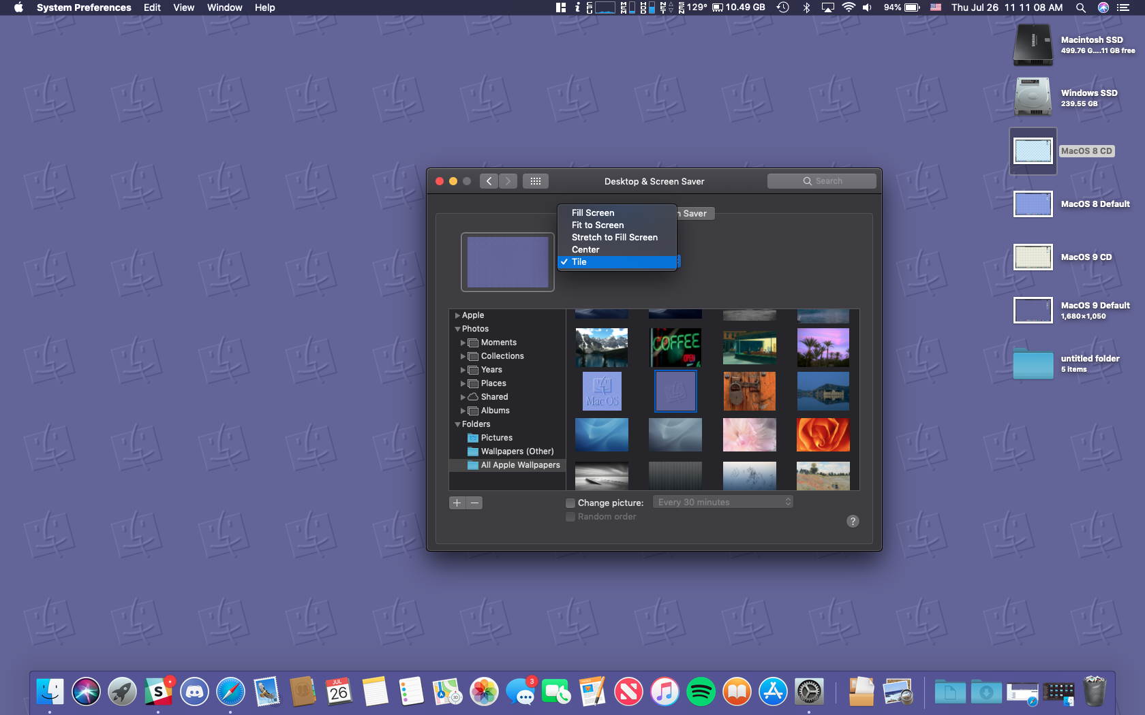
Task: Go back using the left chevron button
Action: pos(489,181)
